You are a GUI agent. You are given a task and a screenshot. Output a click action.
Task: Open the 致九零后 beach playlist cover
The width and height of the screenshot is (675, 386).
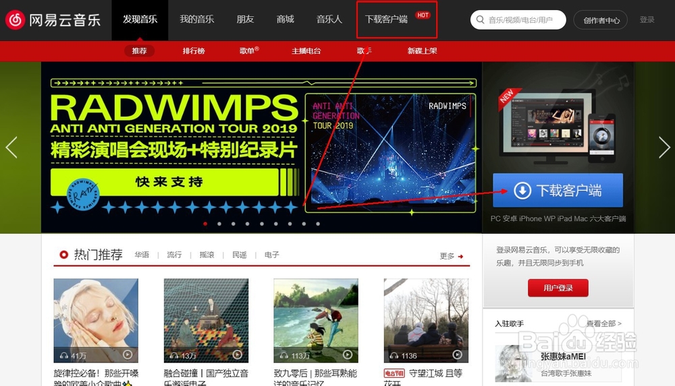[x=316, y=321]
